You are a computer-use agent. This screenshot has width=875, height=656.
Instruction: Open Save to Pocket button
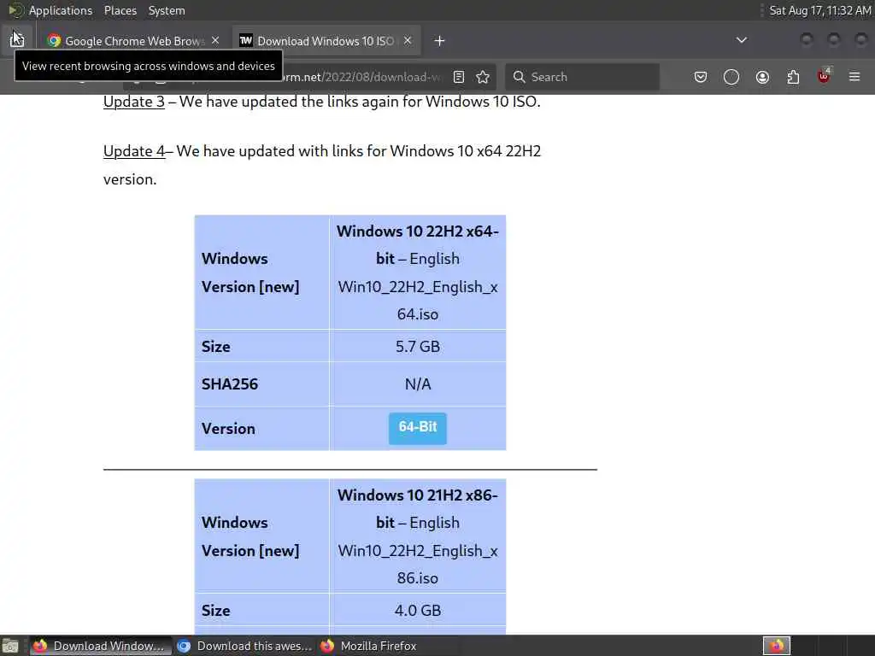pos(701,77)
